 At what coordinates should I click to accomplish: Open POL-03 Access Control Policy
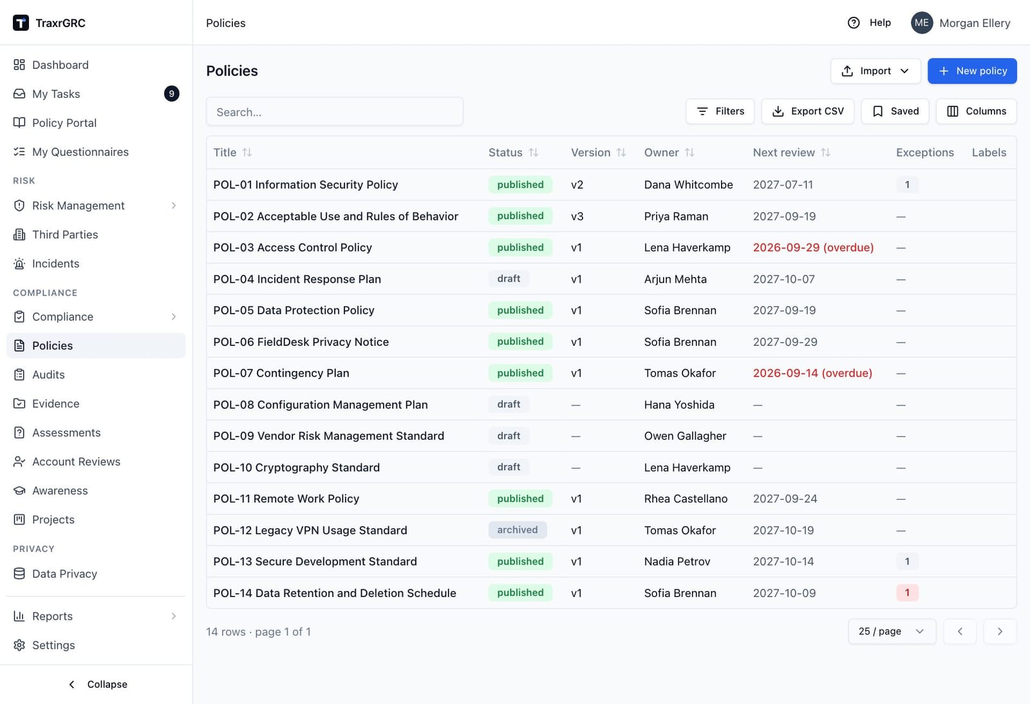pyautogui.click(x=292, y=247)
